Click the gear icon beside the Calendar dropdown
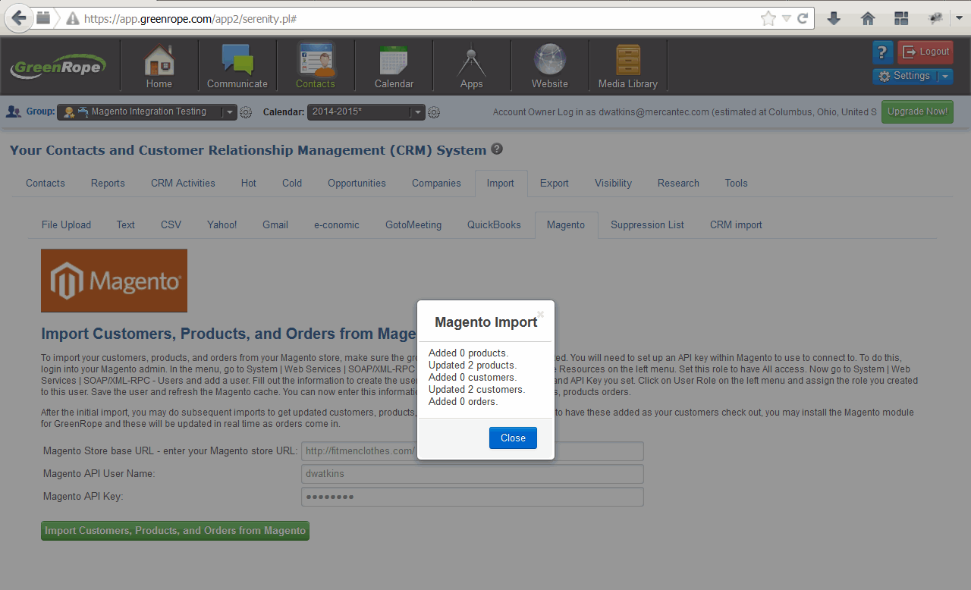The height and width of the screenshot is (590, 971). (434, 112)
